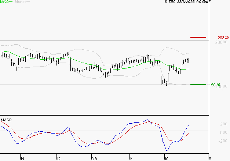Click the A month marker on time axis
The height and width of the screenshot is (161, 230).
click(209, 158)
